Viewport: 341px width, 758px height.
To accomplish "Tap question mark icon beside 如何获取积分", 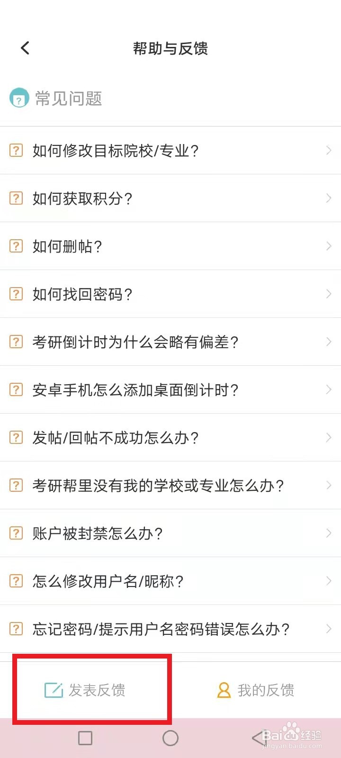I will point(16,198).
